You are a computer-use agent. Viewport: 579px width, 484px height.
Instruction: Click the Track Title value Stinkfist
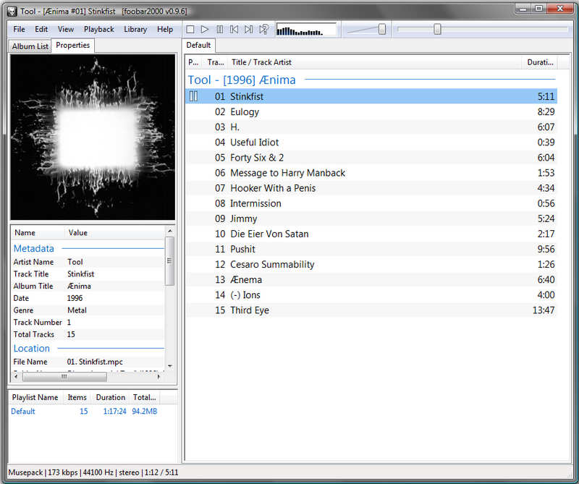pyautogui.click(x=81, y=274)
